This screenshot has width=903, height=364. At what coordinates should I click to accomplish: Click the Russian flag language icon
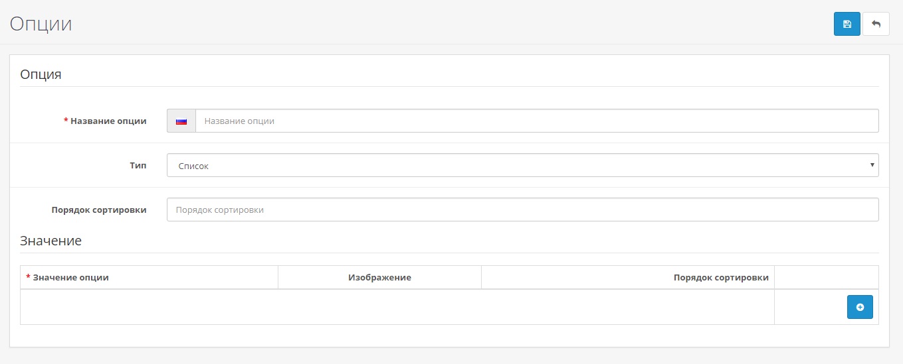[181, 121]
